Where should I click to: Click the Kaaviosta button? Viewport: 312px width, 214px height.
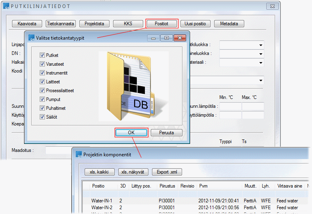click(x=27, y=24)
